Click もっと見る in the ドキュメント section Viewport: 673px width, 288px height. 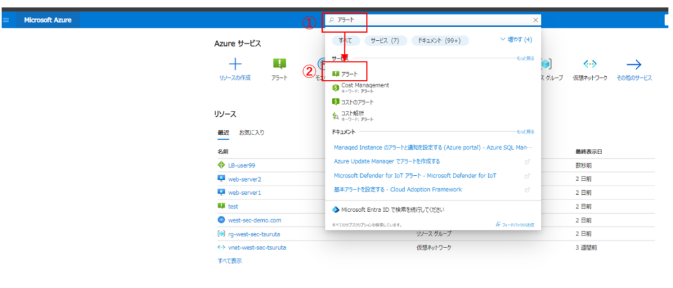click(x=525, y=132)
